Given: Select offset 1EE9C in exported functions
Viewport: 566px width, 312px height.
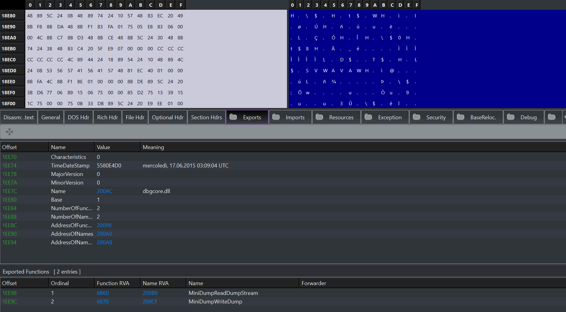Looking at the screenshot, I should click(x=9, y=302).
